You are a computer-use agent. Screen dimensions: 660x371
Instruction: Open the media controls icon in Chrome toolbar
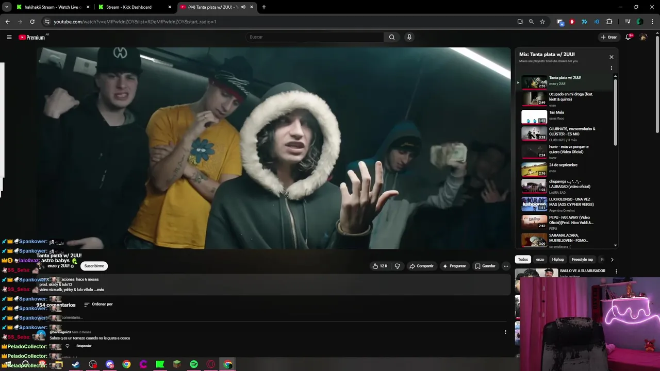click(x=628, y=22)
